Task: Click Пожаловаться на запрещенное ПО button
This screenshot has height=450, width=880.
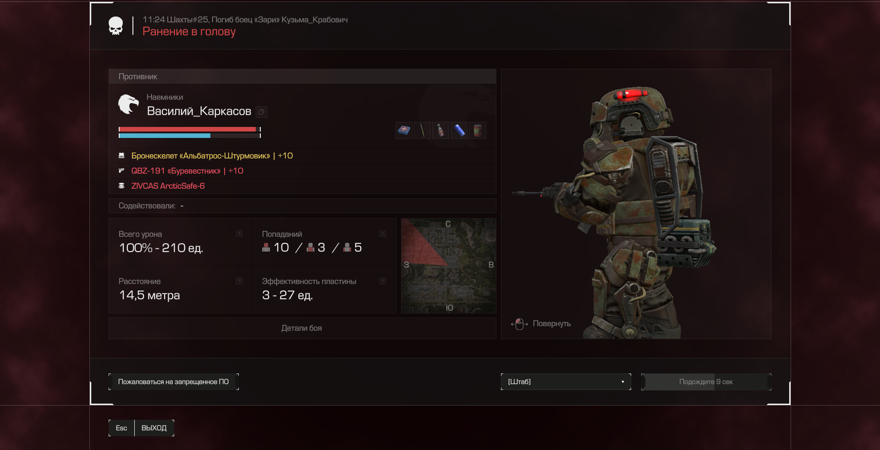Action: (x=173, y=382)
